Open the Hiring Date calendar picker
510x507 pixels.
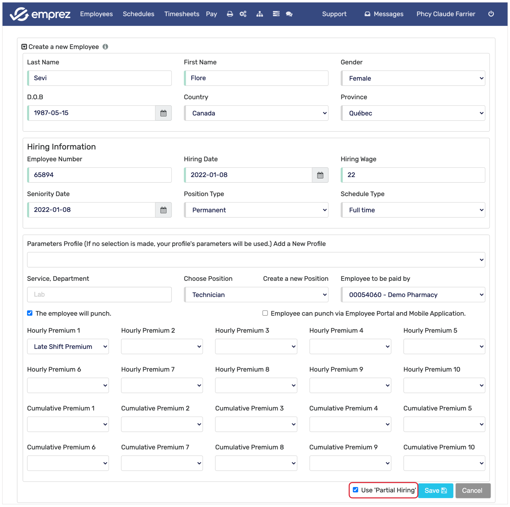[320, 175]
